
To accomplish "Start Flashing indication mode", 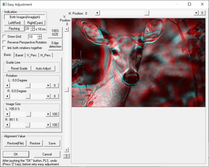I will pyautogui.click(x=14, y=29).
